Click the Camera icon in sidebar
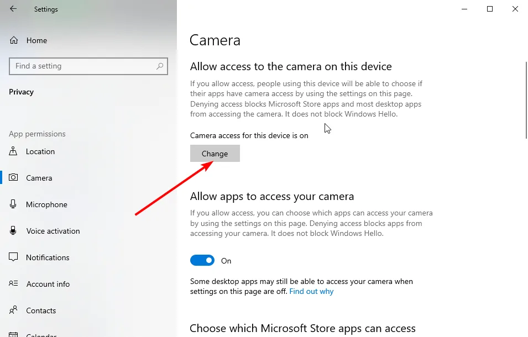Screen dimensions: 528x337 (x=14, y=178)
